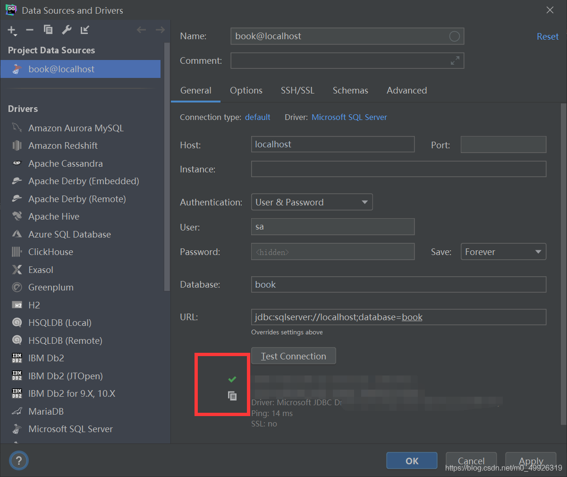Click the Cancel button
Image resolution: width=567 pixels, height=477 pixels.
[x=471, y=460]
